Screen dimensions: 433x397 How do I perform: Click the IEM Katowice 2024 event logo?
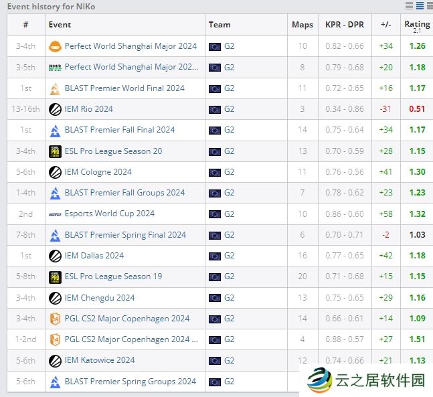point(55,360)
